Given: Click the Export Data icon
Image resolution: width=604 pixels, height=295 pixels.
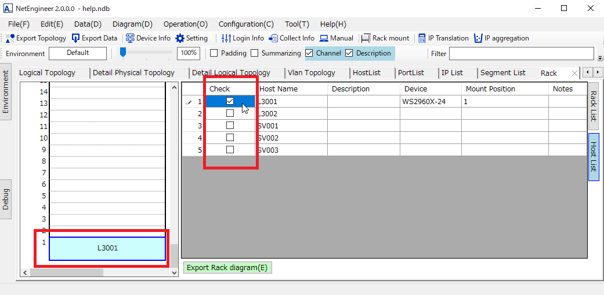Looking at the screenshot, I should 76,38.
